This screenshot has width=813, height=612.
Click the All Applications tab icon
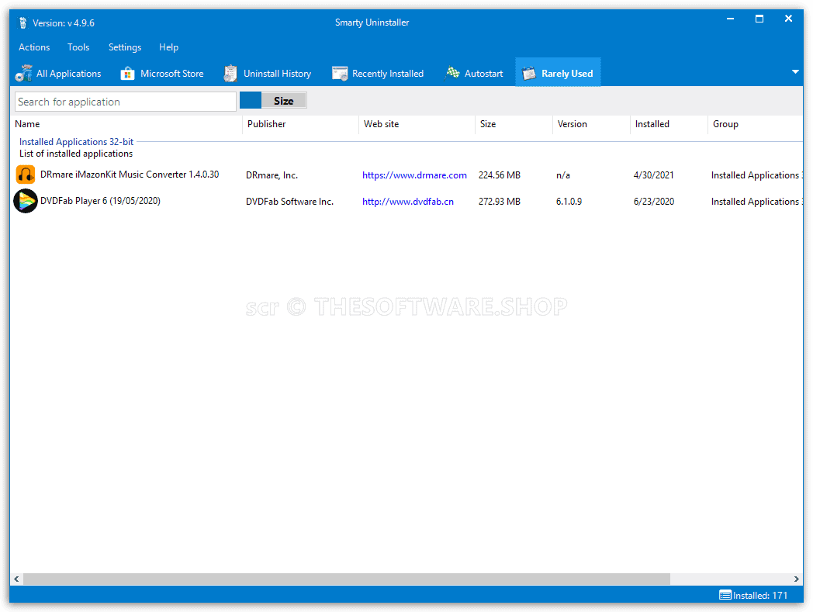[x=24, y=74]
